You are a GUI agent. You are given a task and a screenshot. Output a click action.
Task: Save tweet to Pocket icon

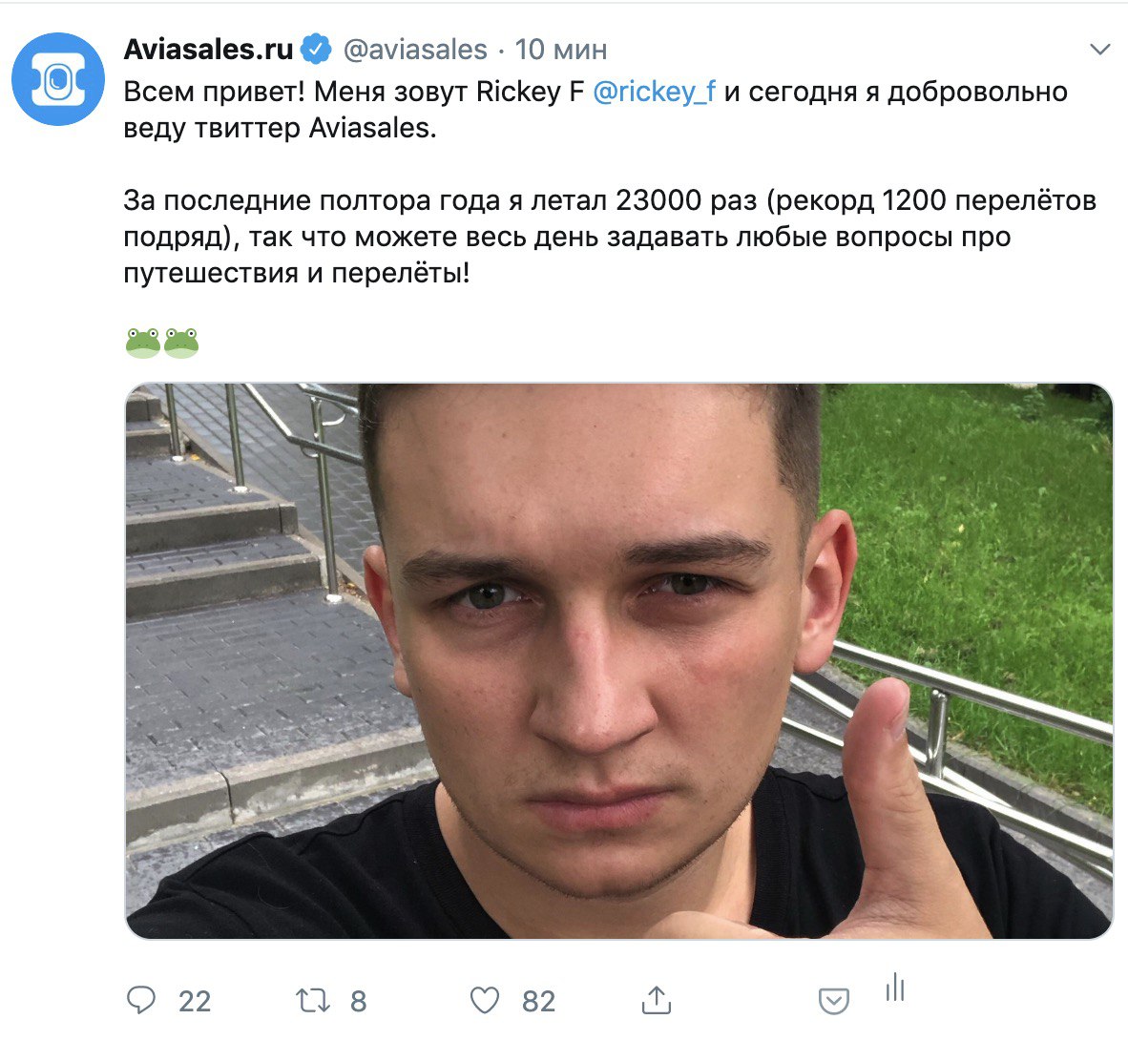tap(834, 1001)
